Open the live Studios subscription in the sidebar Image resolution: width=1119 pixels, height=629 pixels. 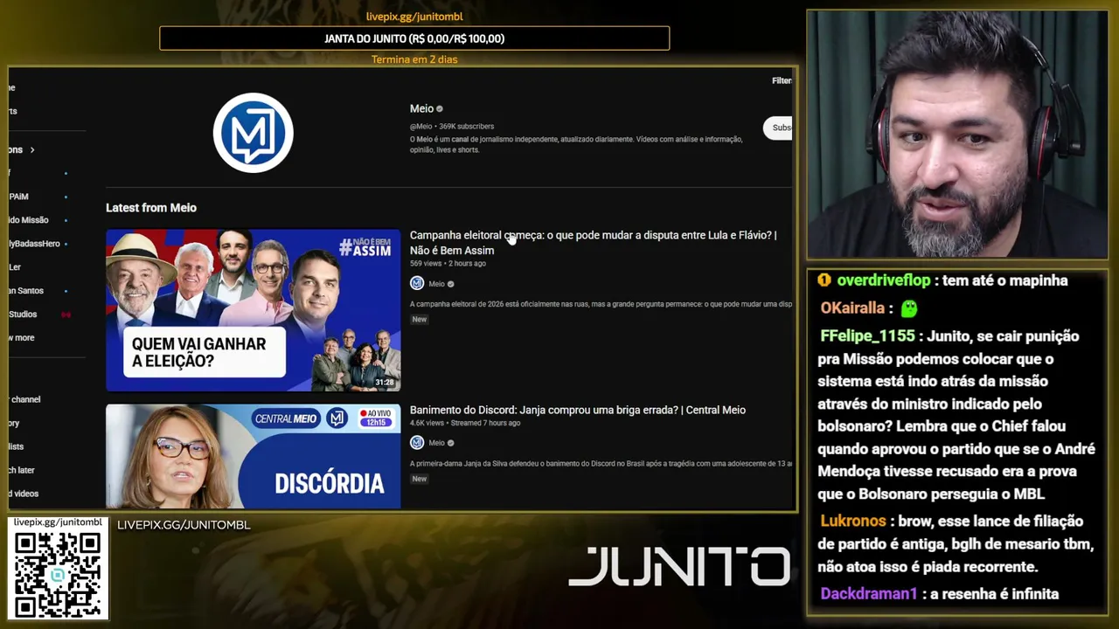[23, 314]
